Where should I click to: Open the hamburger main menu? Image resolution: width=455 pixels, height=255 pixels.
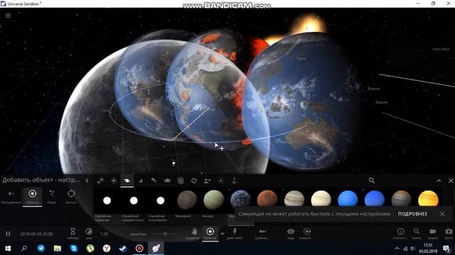click(x=8, y=16)
